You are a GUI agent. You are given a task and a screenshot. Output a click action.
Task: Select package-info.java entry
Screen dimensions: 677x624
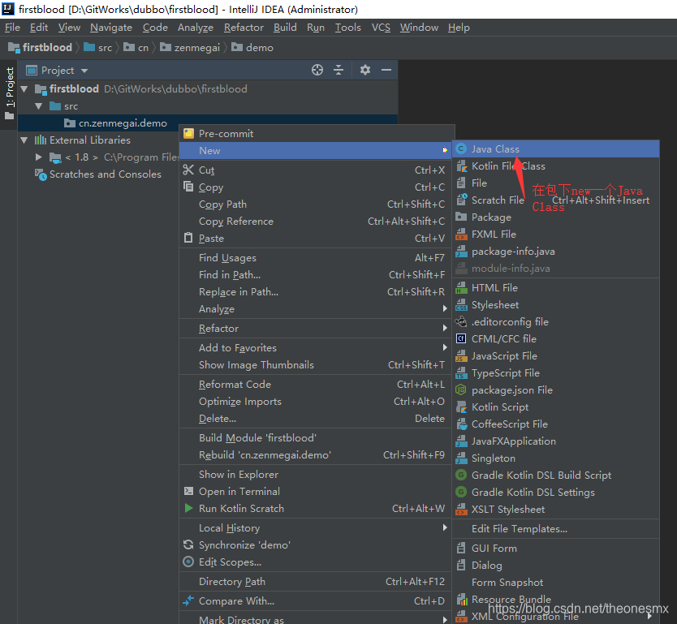pos(556,252)
